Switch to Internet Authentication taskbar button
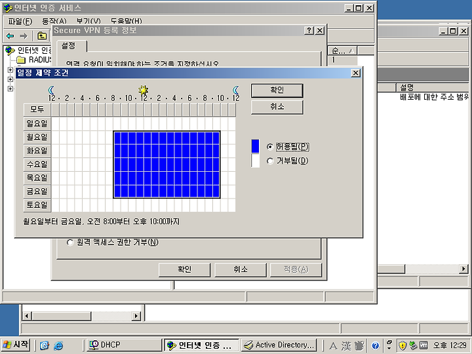472x354 pixels. tap(202, 345)
